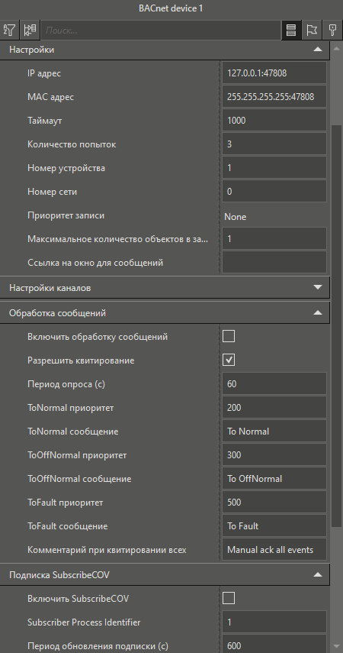Click the Поиск search field
Image resolution: width=343 pixels, height=653 pixels.
coord(161,30)
